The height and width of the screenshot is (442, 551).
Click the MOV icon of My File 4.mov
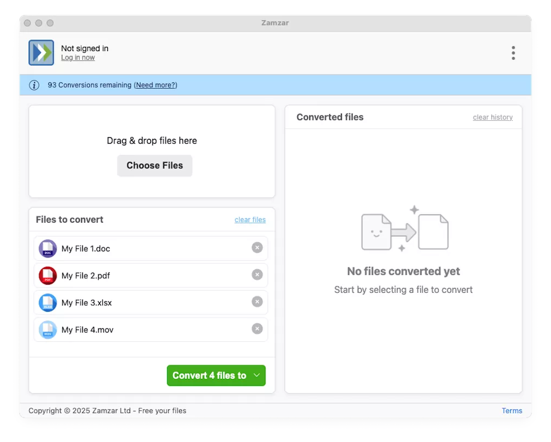point(48,329)
